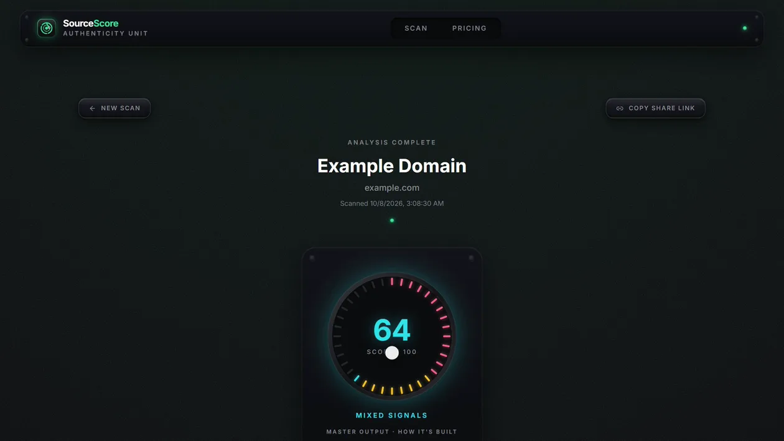Screen dimensions: 784x441
Task: Click the green status indicator in header
Action: click(x=744, y=28)
